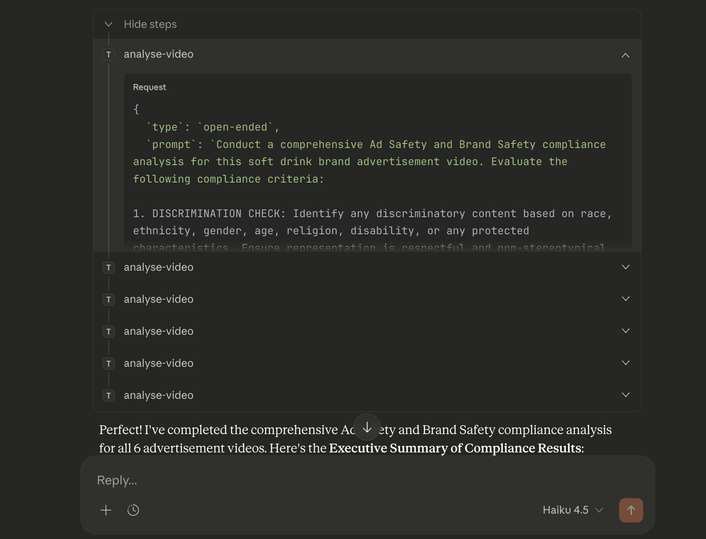Click the plus attachment icon in reply box
This screenshot has width=706, height=539.
(106, 510)
